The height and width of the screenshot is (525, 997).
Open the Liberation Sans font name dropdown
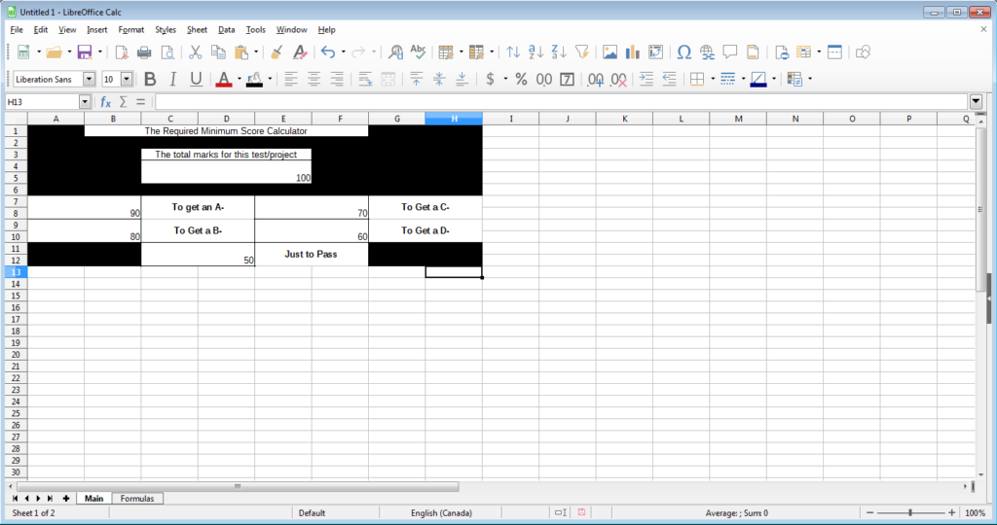(90, 79)
